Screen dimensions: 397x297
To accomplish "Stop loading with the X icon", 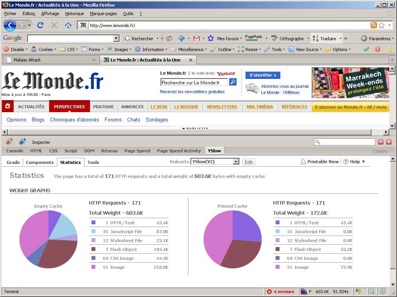I will pyautogui.click(x=54, y=25).
